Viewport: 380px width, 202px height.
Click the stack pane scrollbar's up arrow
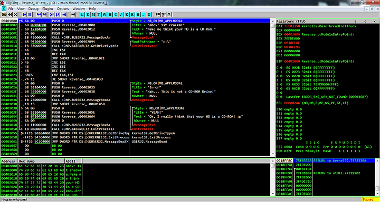(x=377, y=160)
